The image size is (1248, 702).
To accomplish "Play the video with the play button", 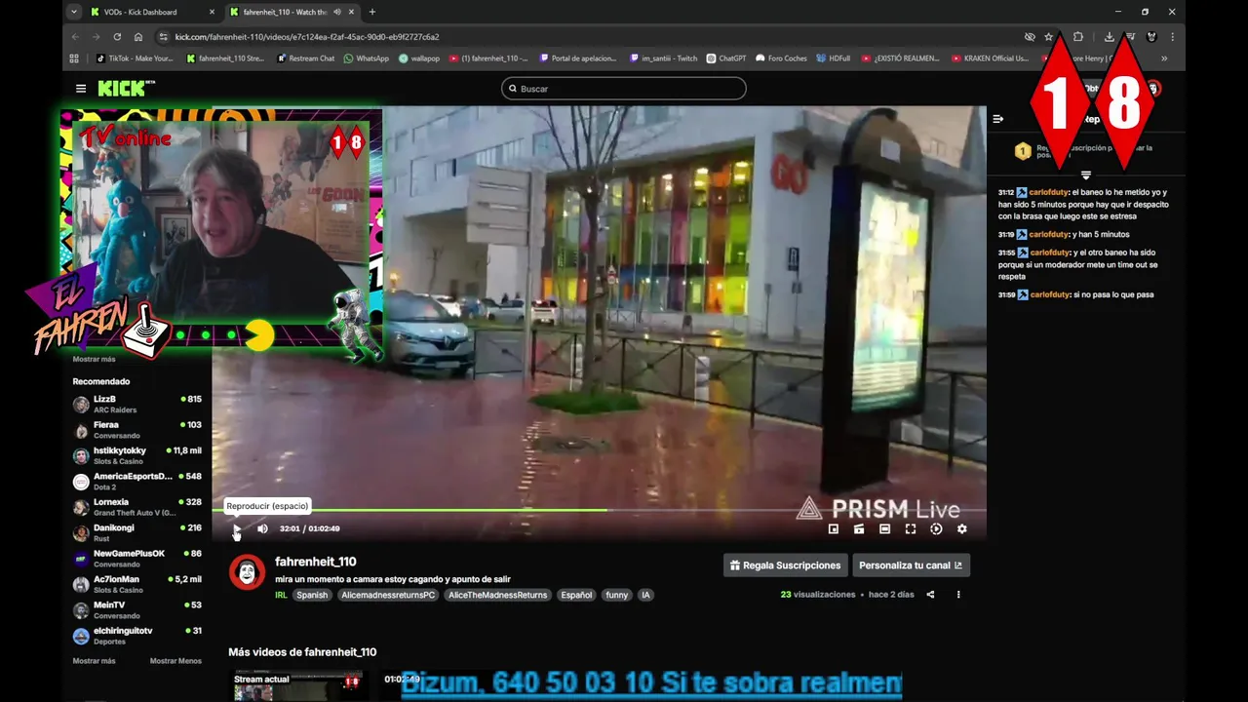I will (237, 529).
